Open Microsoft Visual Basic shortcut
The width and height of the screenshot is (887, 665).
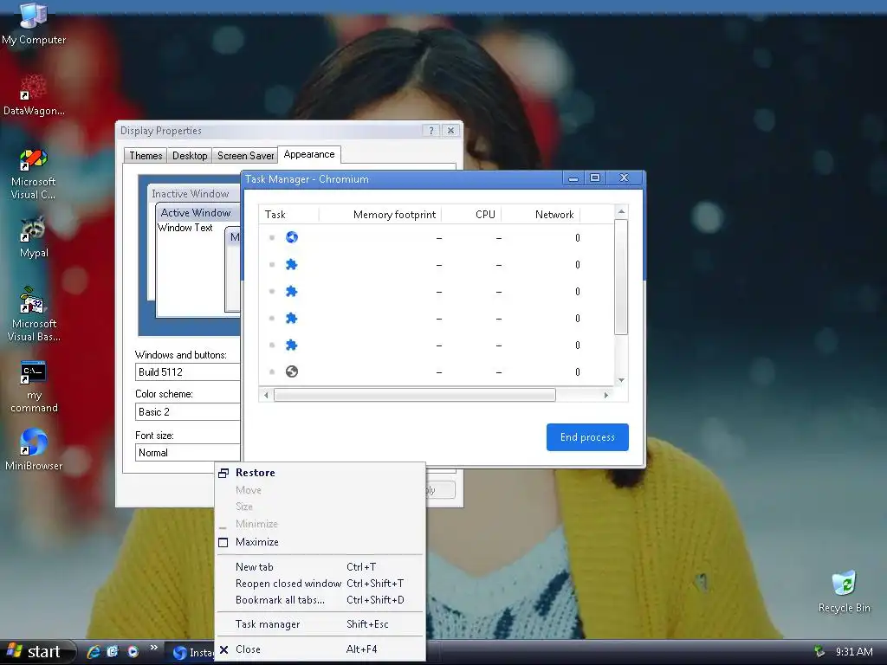pos(34,314)
